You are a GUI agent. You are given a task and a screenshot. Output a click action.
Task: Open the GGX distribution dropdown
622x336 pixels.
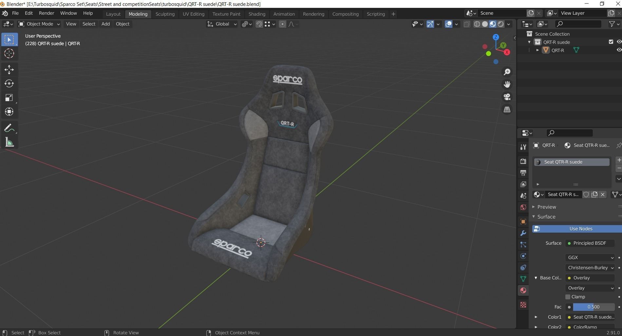coord(590,257)
